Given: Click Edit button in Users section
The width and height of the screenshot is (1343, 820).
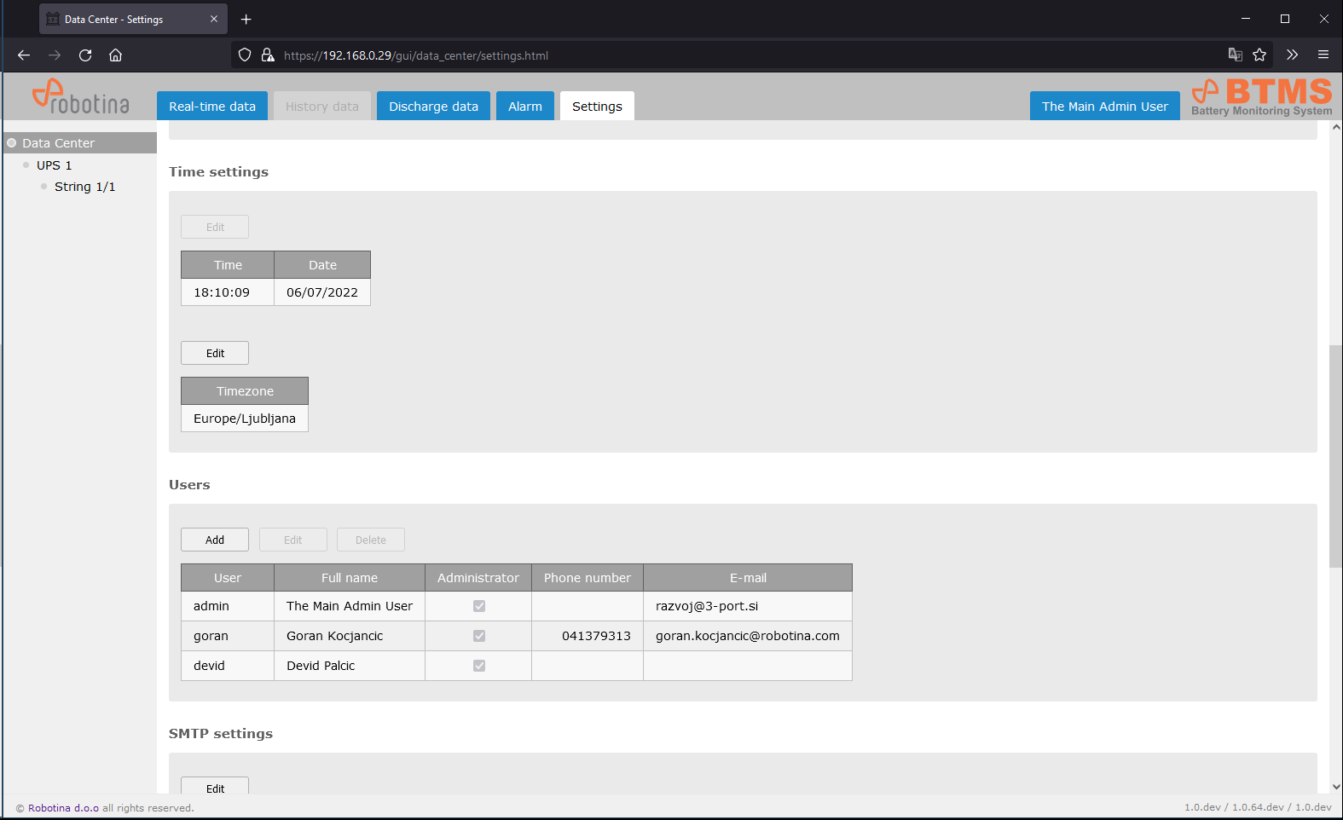Looking at the screenshot, I should coord(293,540).
